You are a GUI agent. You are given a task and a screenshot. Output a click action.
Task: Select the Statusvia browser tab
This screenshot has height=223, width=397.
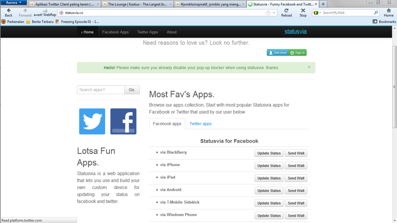click(x=283, y=4)
